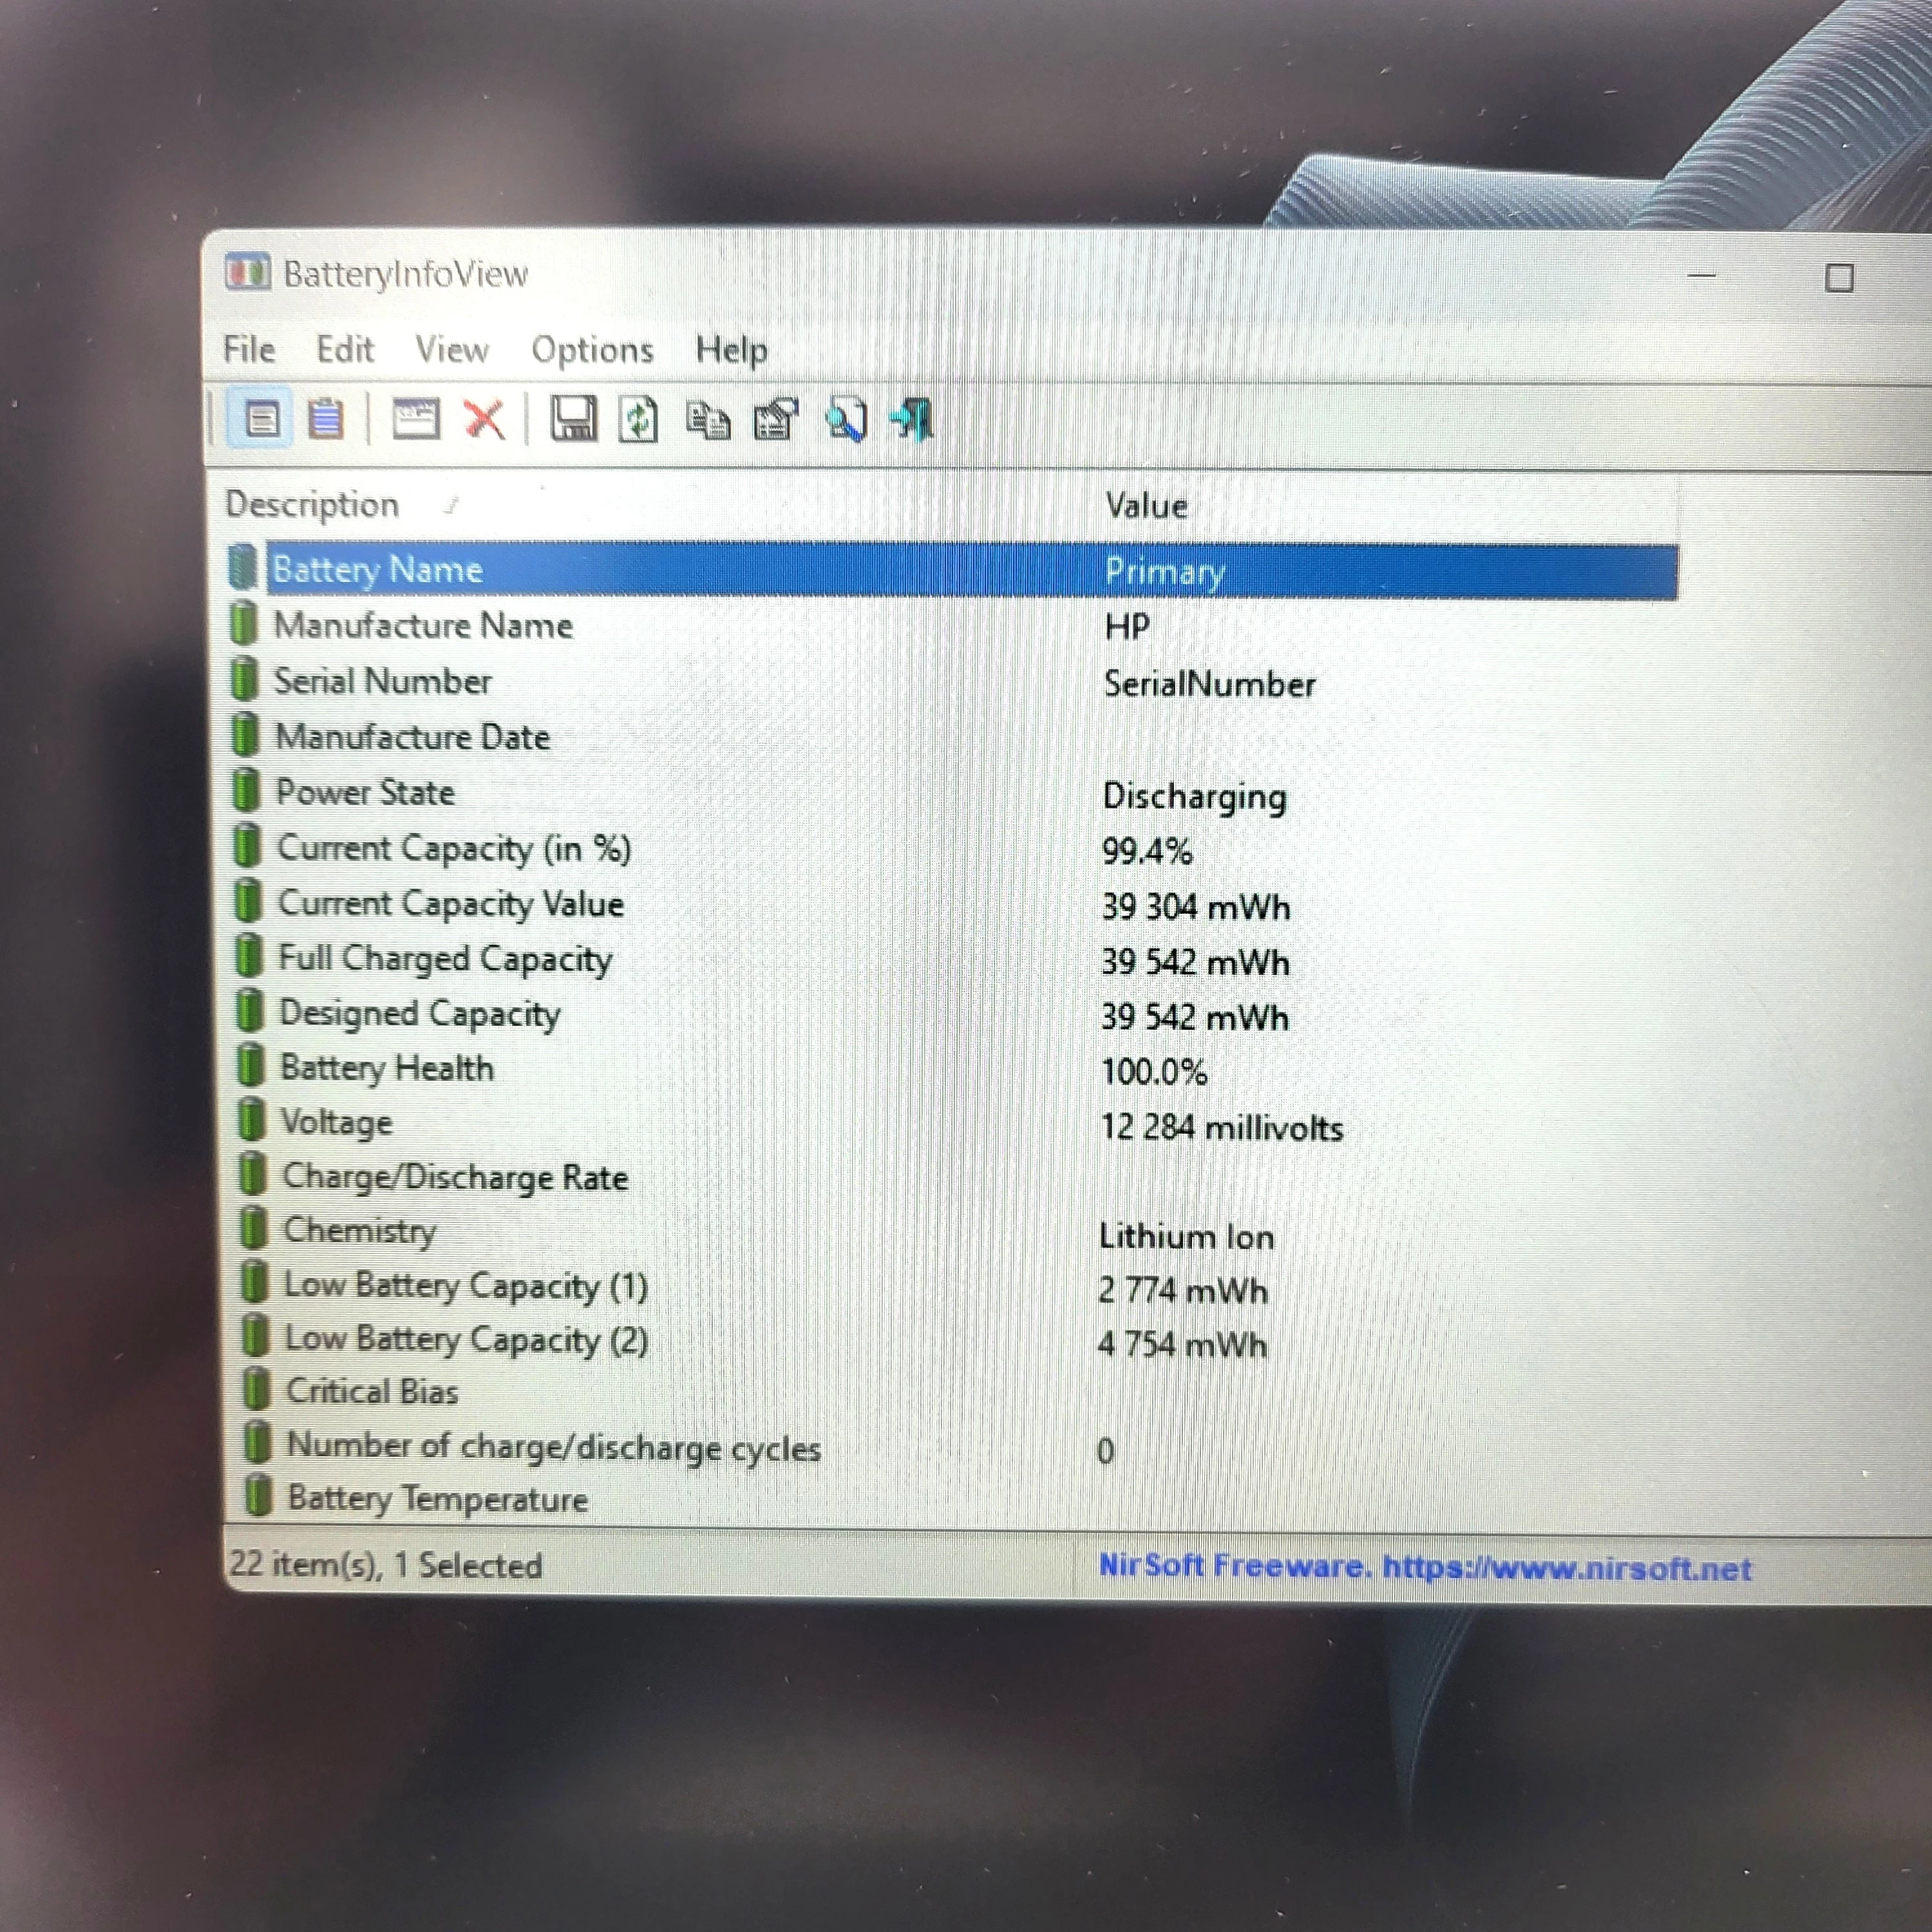Click the show tooltip window icon
Image resolution: width=1932 pixels, height=1932 pixels.
coord(415,419)
